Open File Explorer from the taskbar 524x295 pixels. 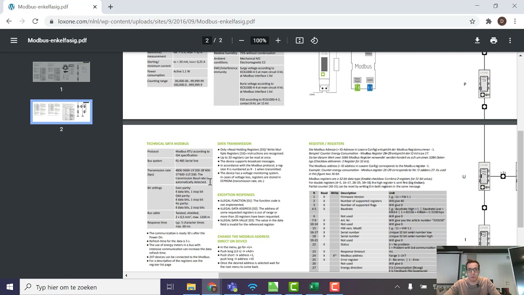(191, 287)
